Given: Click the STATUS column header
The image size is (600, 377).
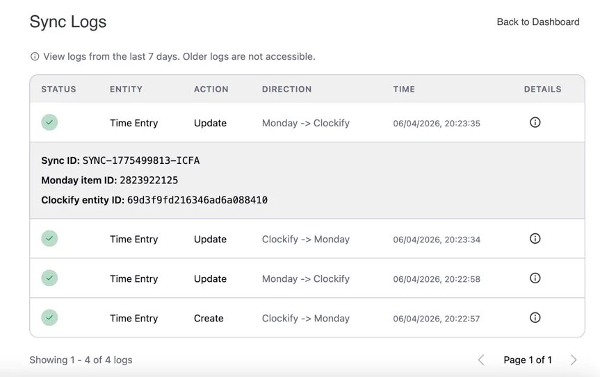Looking at the screenshot, I should coord(58,89).
